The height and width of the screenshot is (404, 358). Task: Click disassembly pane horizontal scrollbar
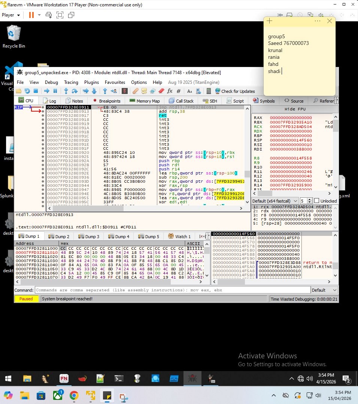click(145, 208)
